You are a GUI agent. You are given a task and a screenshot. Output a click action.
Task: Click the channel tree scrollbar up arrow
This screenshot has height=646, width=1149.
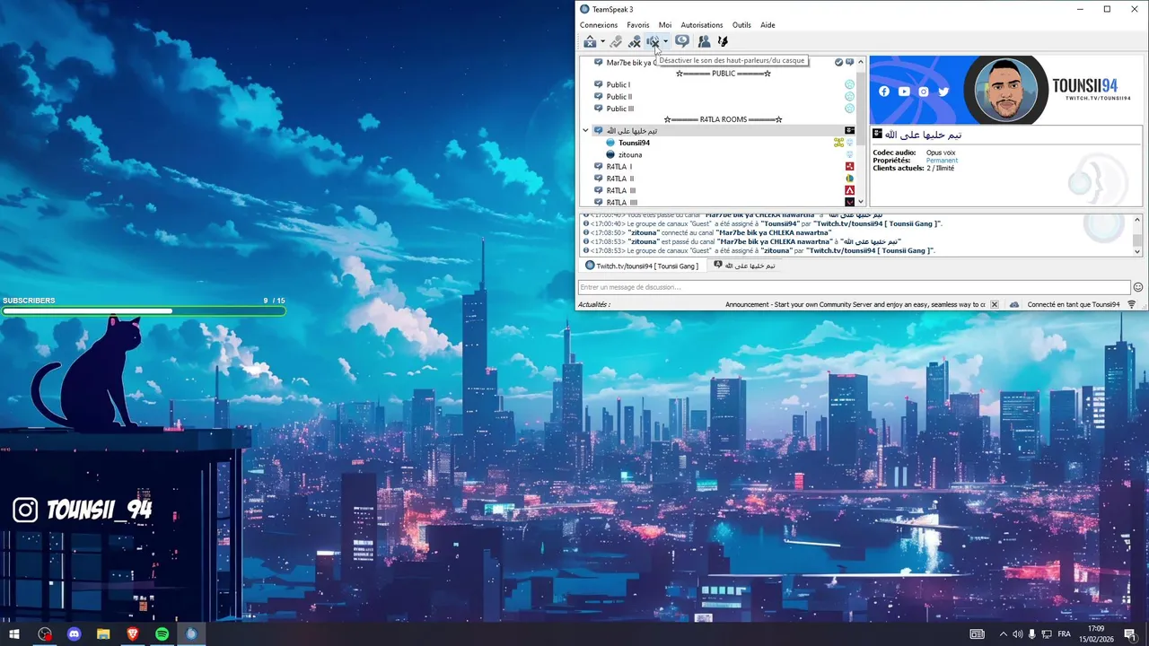pyautogui.click(x=862, y=63)
